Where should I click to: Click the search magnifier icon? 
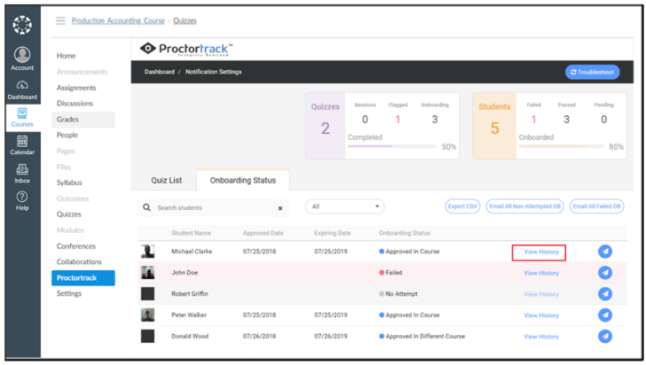(x=146, y=207)
